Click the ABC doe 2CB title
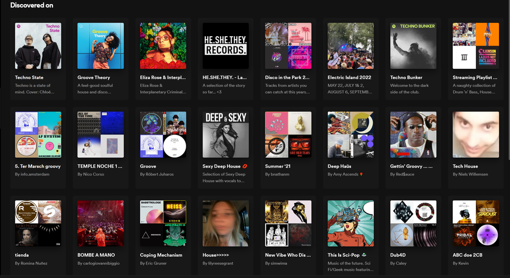This screenshot has width=510, height=278. (x=467, y=255)
